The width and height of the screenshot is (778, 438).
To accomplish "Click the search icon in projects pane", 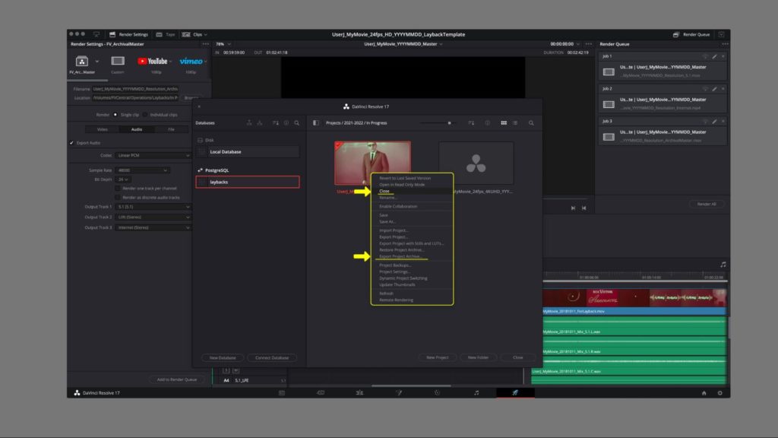I will click(x=531, y=122).
